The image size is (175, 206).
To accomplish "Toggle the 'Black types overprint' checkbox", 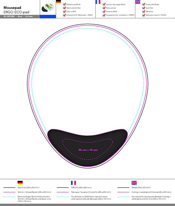I will 143,15.
